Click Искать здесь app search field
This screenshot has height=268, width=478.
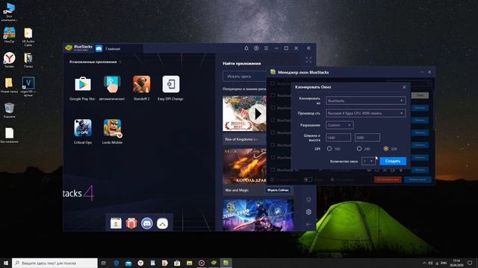click(x=244, y=76)
